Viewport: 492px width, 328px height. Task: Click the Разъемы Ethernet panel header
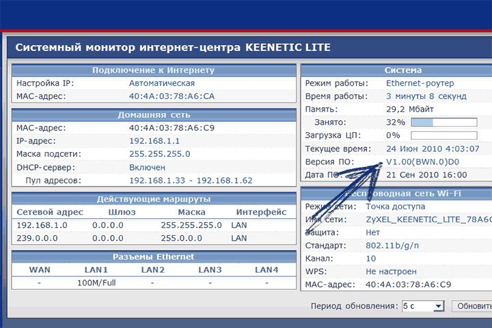[x=154, y=257]
